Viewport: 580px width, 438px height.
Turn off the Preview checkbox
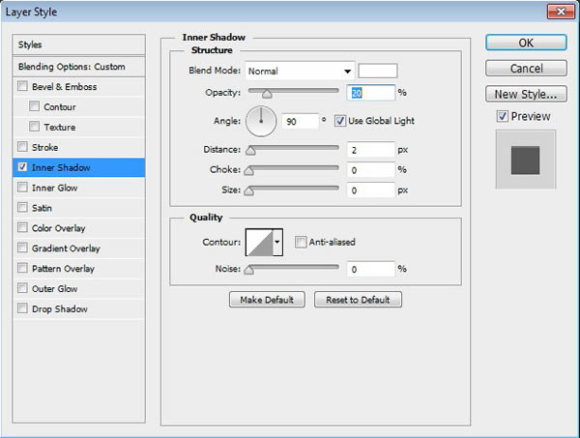[x=501, y=116]
